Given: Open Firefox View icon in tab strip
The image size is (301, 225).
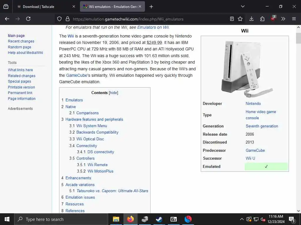Looking at the screenshot, I should (x=6, y=7).
